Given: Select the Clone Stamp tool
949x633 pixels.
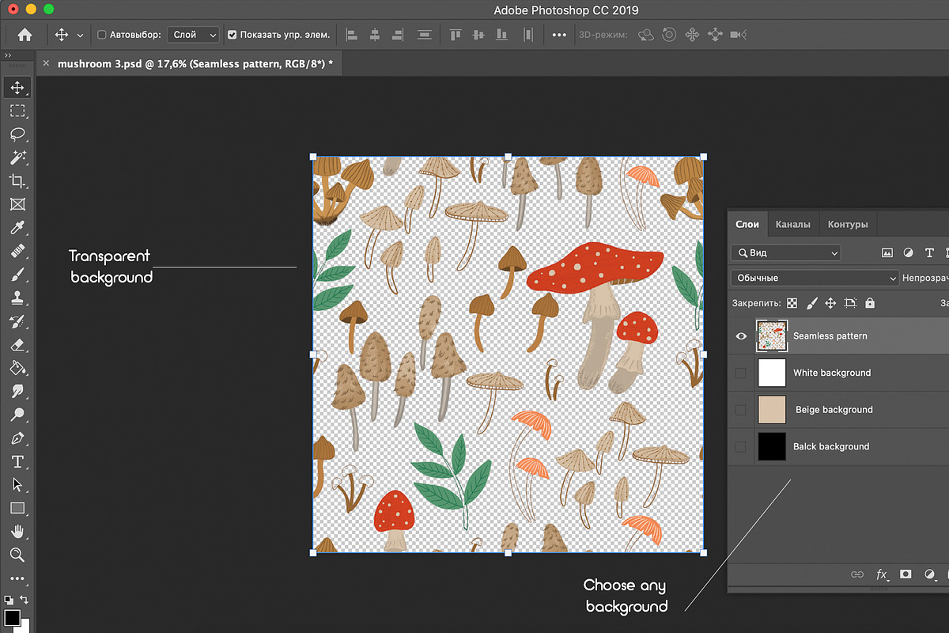Looking at the screenshot, I should 17,298.
